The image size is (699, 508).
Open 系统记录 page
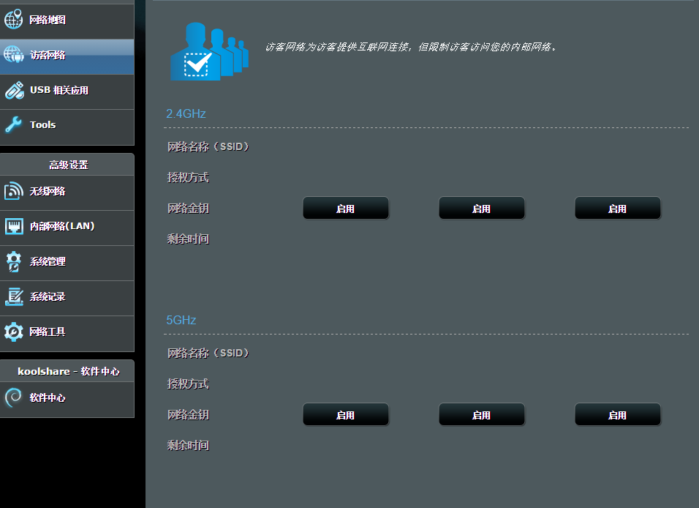pyautogui.click(x=67, y=299)
